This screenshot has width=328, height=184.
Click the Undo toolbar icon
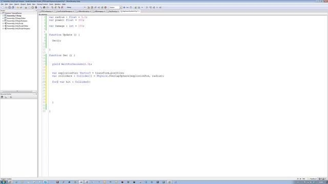17,7
